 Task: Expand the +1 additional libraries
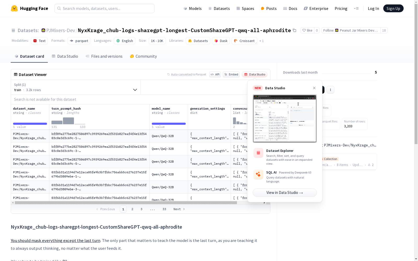pyautogui.click(x=262, y=41)
